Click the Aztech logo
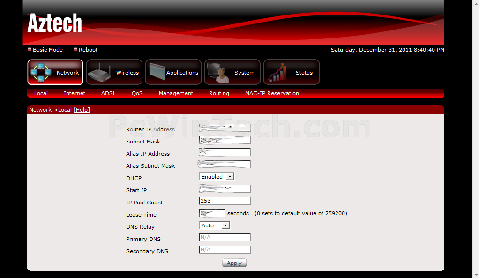The width and height of the screenshot is (479, 278). 55,23
